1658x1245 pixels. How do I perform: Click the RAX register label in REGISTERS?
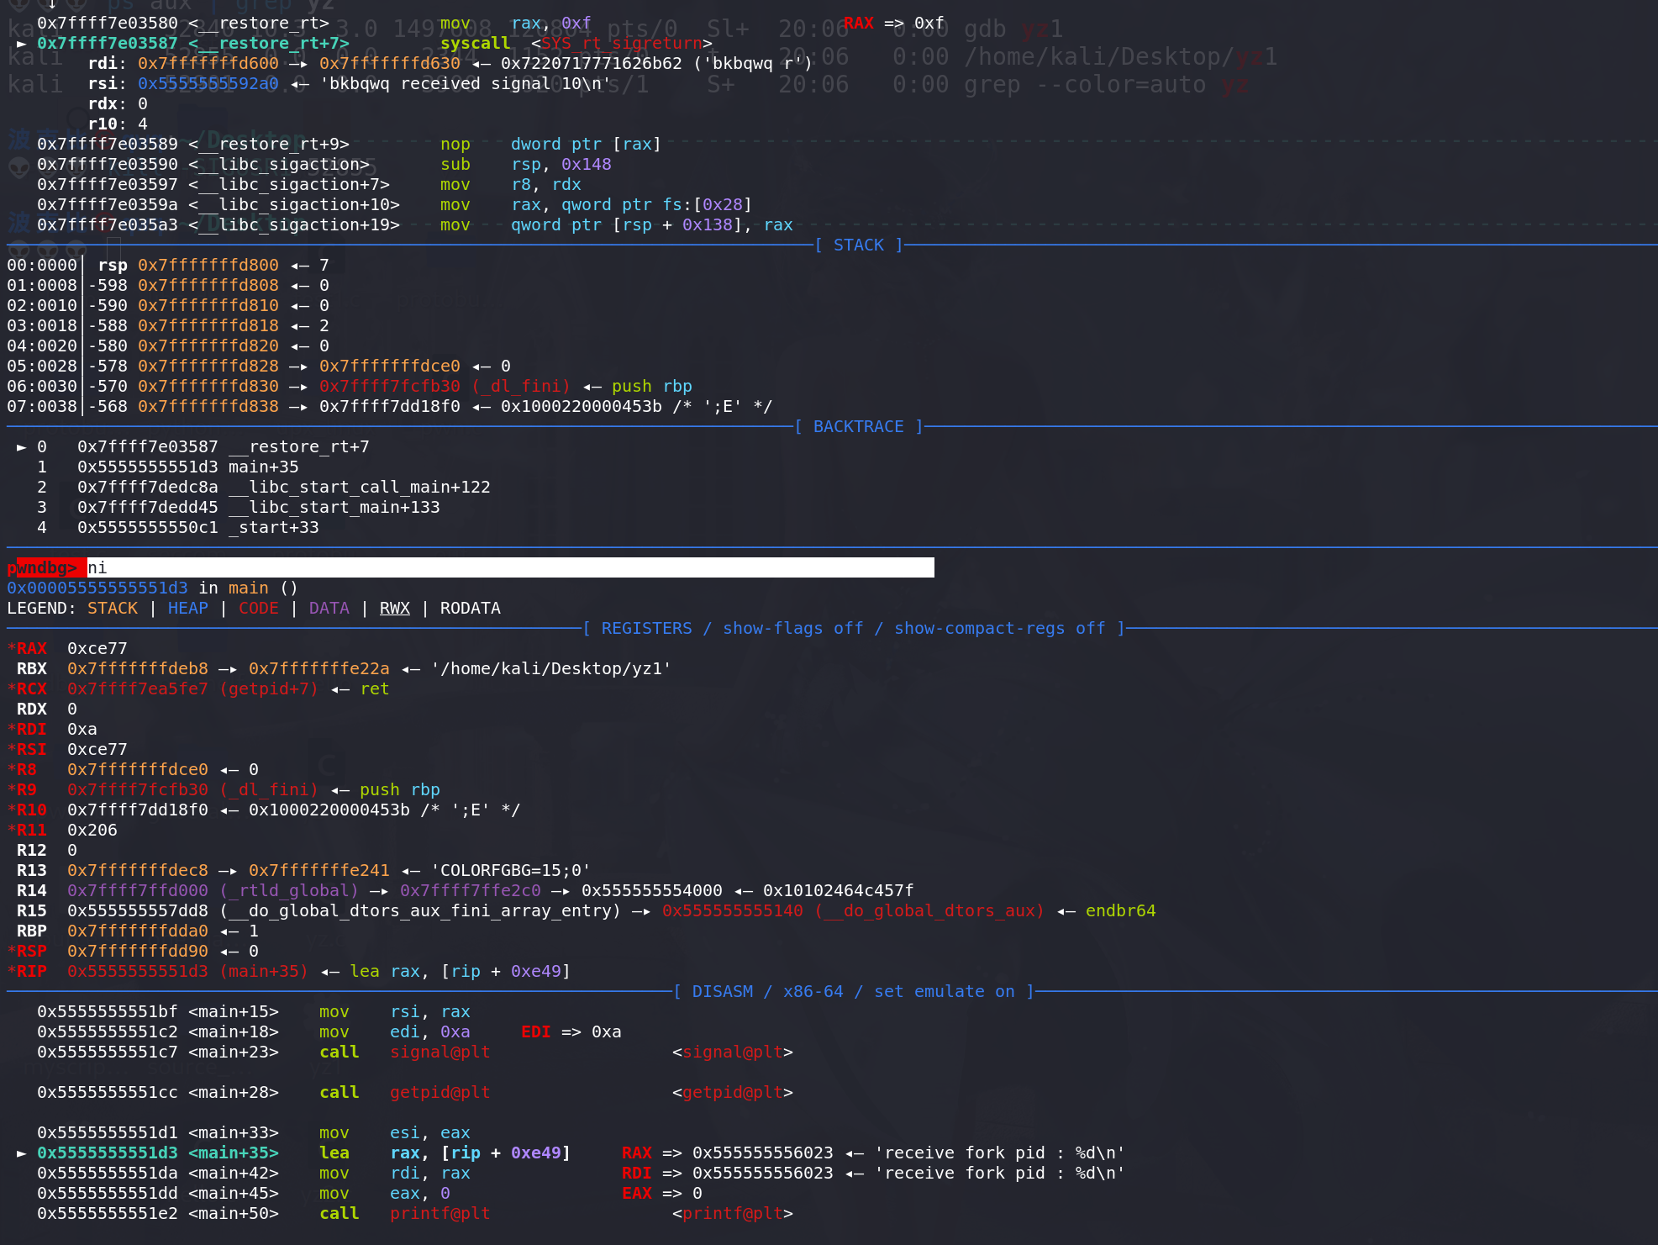(x=32, y=648)
